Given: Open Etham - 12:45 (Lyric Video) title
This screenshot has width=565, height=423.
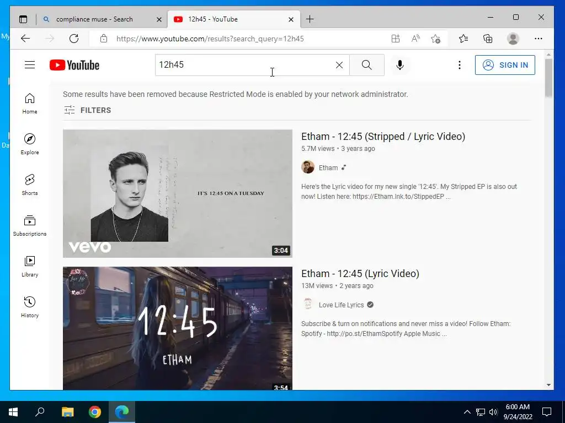Looking at the screenshot, I should click(360, 274).
